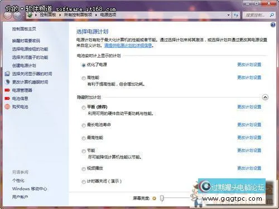
Task: Select the 平衡 (推荐) power plan
Action: (84, 108)
